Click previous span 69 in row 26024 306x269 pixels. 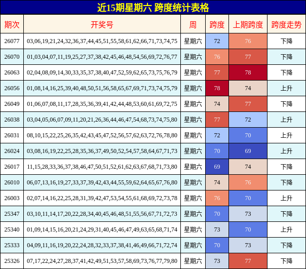248,151
